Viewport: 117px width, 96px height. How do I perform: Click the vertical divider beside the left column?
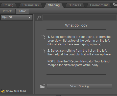(34, 54)
